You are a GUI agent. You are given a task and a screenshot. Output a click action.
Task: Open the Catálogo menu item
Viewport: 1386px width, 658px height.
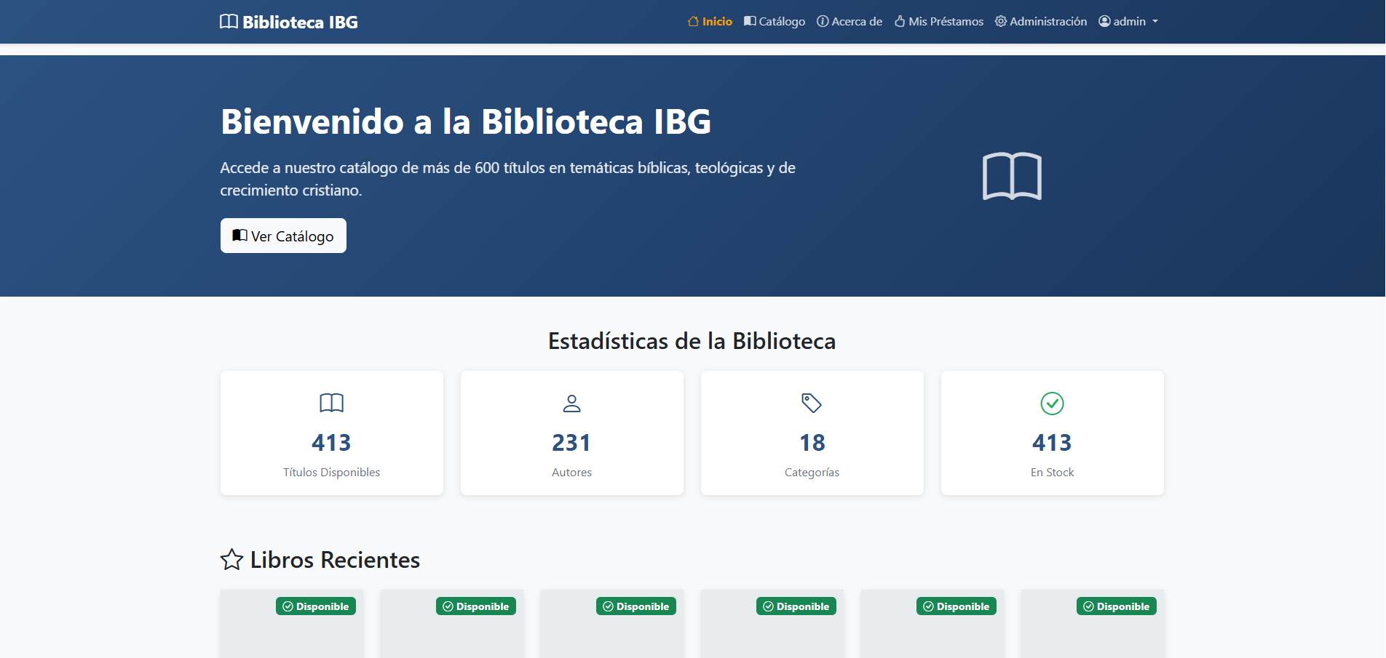tap(774, 21)
